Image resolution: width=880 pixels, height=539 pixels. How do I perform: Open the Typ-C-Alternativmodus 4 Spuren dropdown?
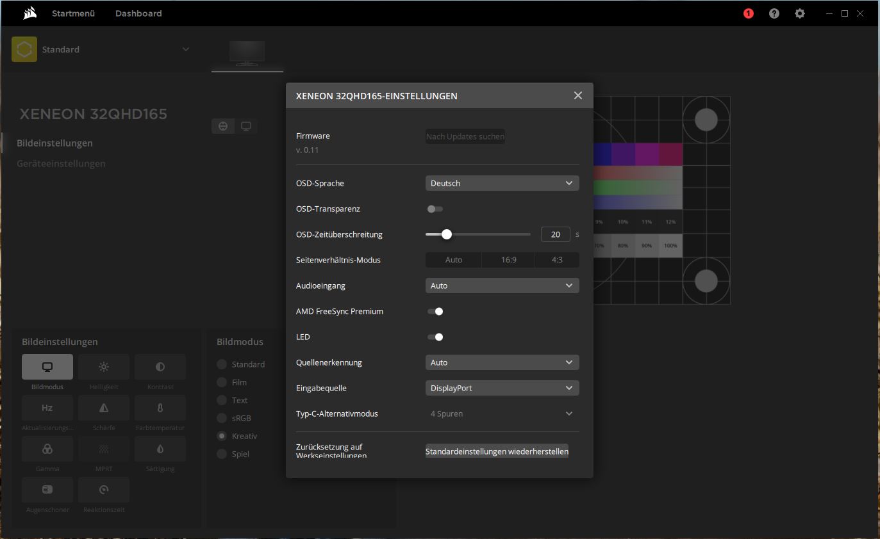tap(502, 414)
